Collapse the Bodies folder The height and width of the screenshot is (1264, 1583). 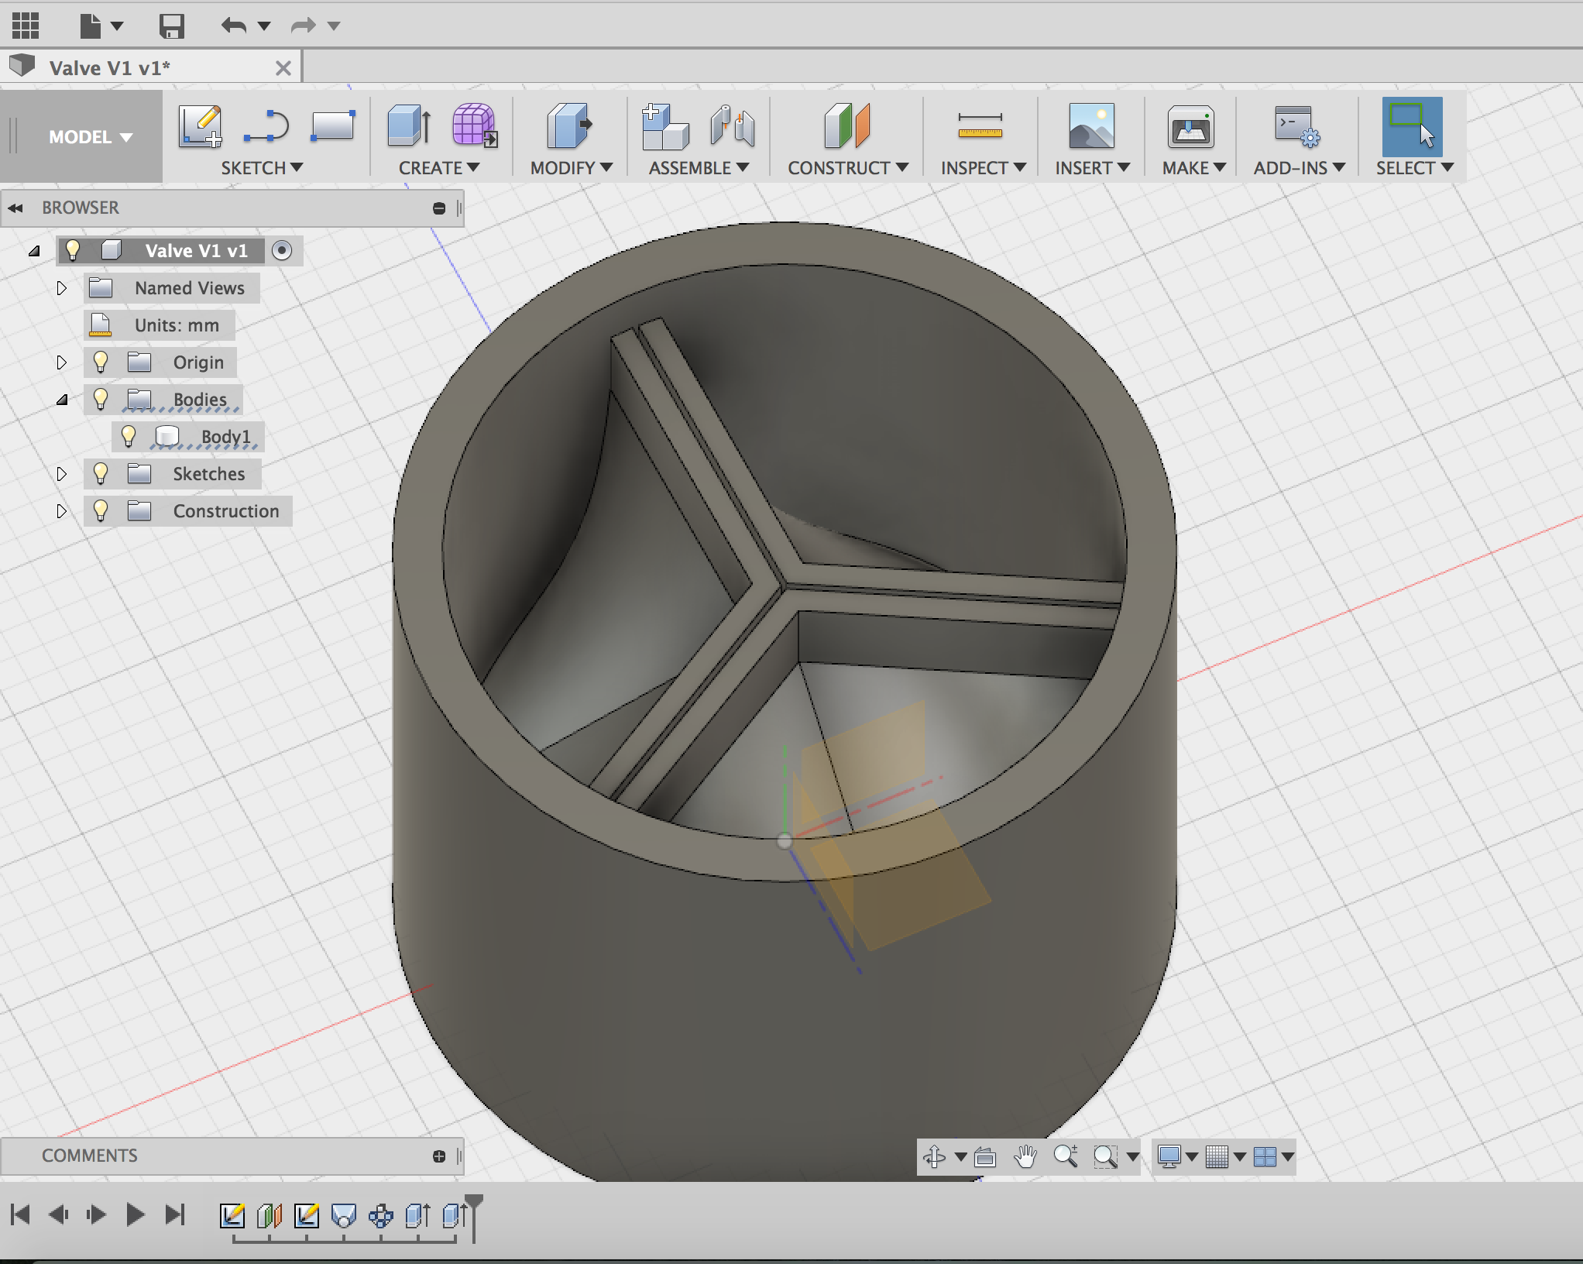click(x=62, y=400)
